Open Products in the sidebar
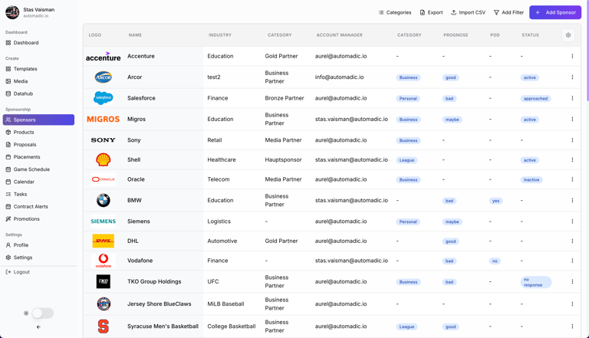The height and width of the screenshot is (338, 589). coord(20,132)
